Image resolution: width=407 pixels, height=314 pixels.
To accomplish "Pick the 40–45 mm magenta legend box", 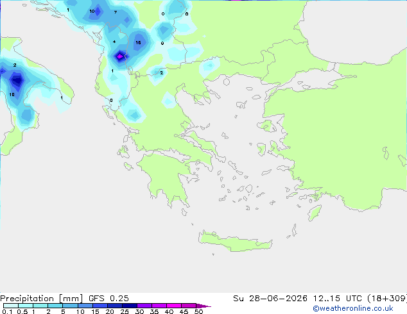I will point(174,306).
